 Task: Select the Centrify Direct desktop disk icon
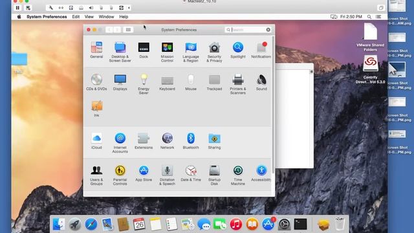click(370, 69)
